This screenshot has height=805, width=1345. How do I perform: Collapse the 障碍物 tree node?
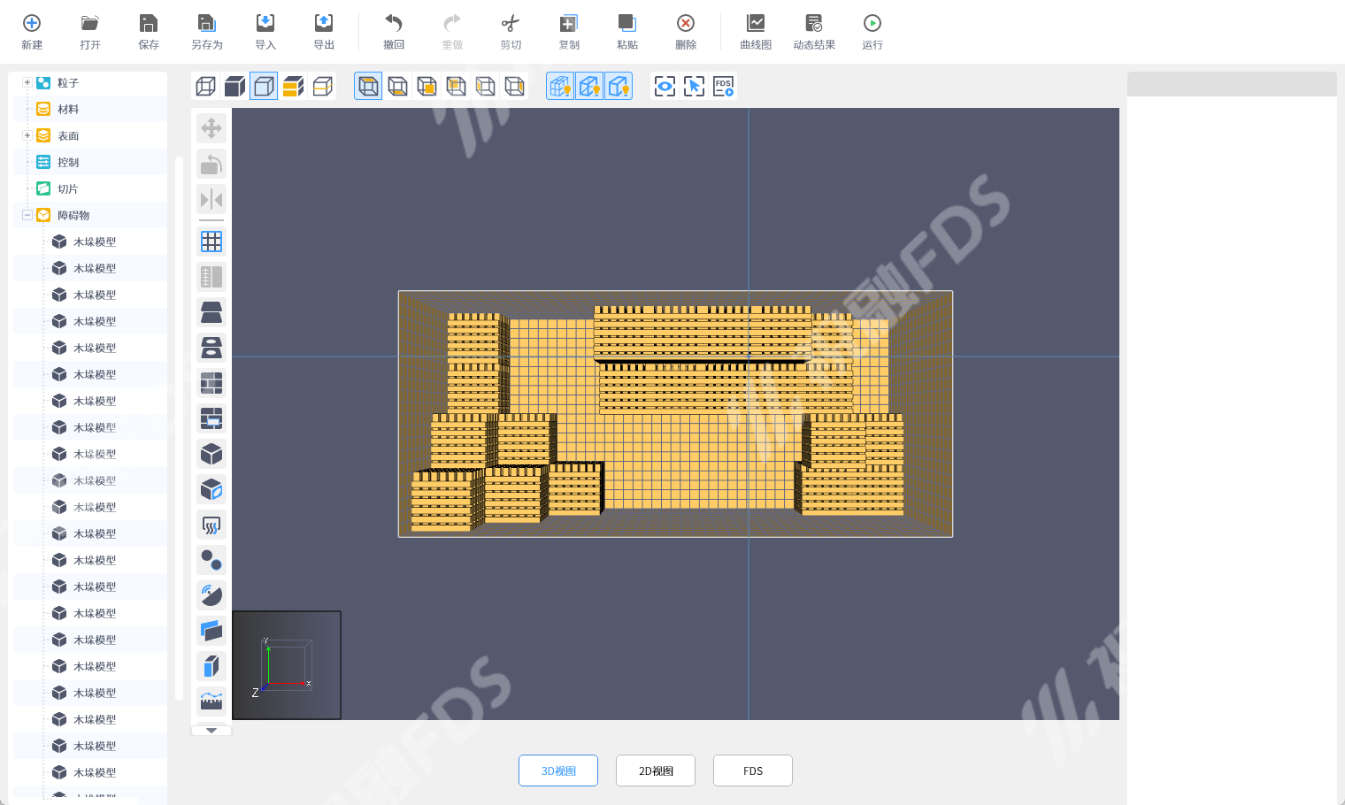[27, 215]
